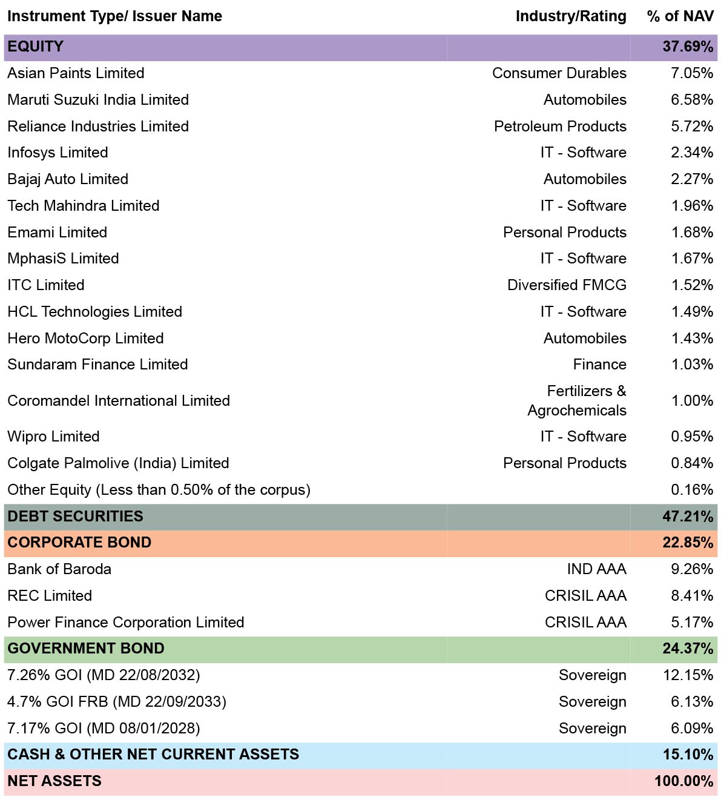Click the Infosys Limited 2.34% value
This screenshot has width=721, height=800.
pyautogui.click(x=692, y=153)
